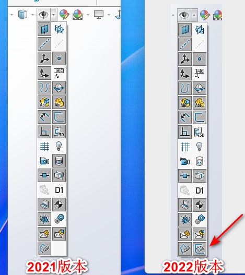Screen dimensions: 245x275
Task: Open Apply Scene dropdown arrow in left toolbar
Action: point(88,15)
